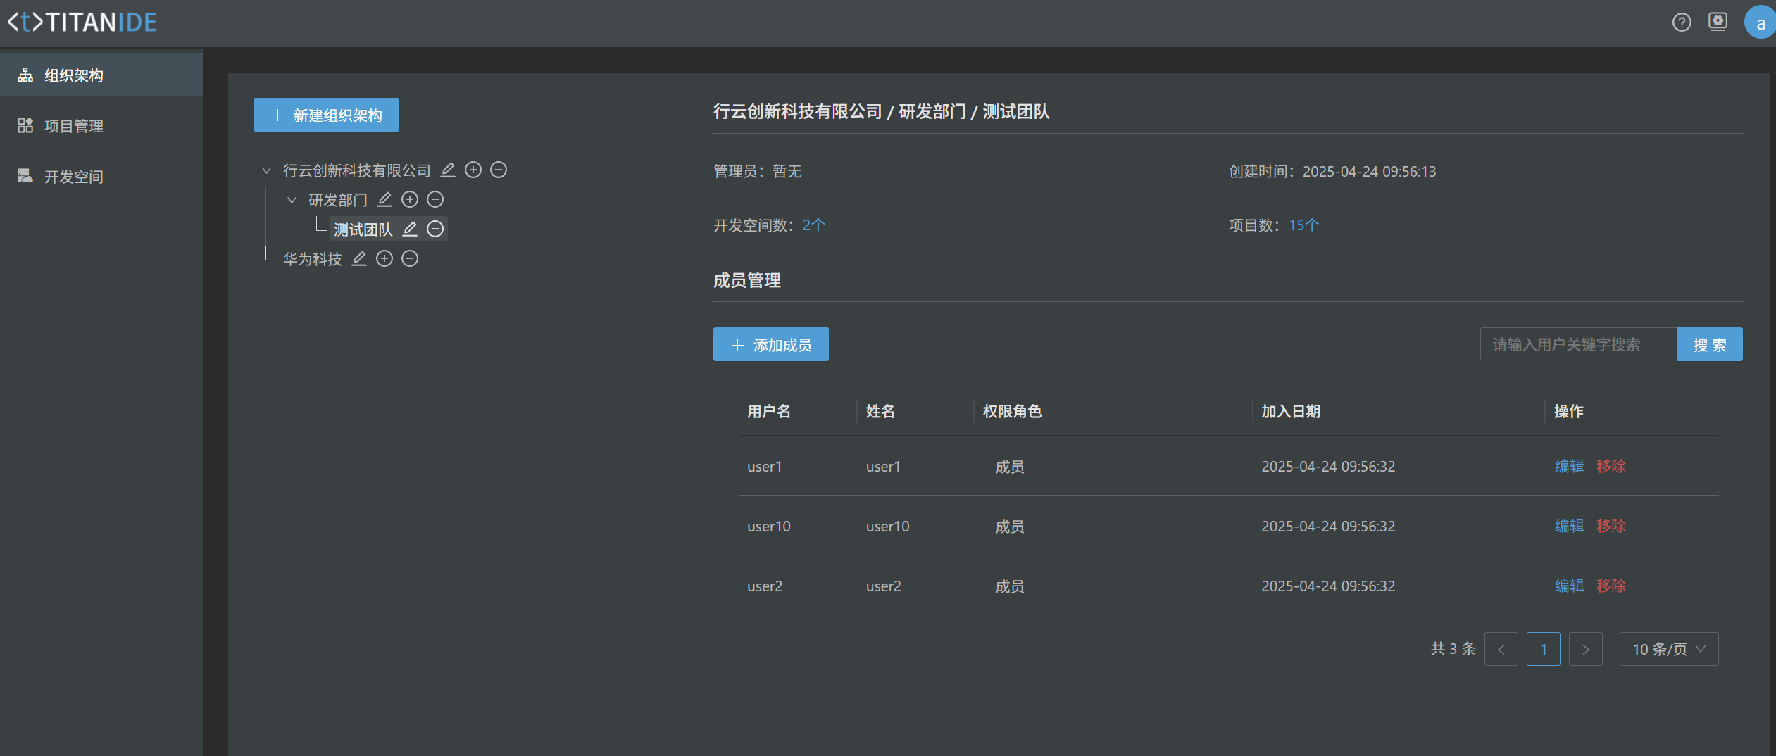Screen dimensions: 1776x756
Task: Click 编辑 link for user10
Action: pyautogui.click(x=1569, y=526)
